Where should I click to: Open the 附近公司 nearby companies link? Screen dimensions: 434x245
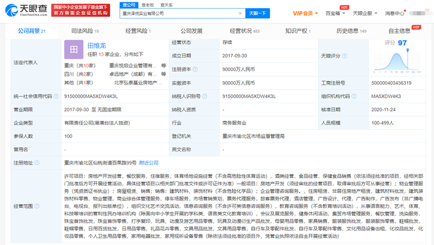(149, 163)
